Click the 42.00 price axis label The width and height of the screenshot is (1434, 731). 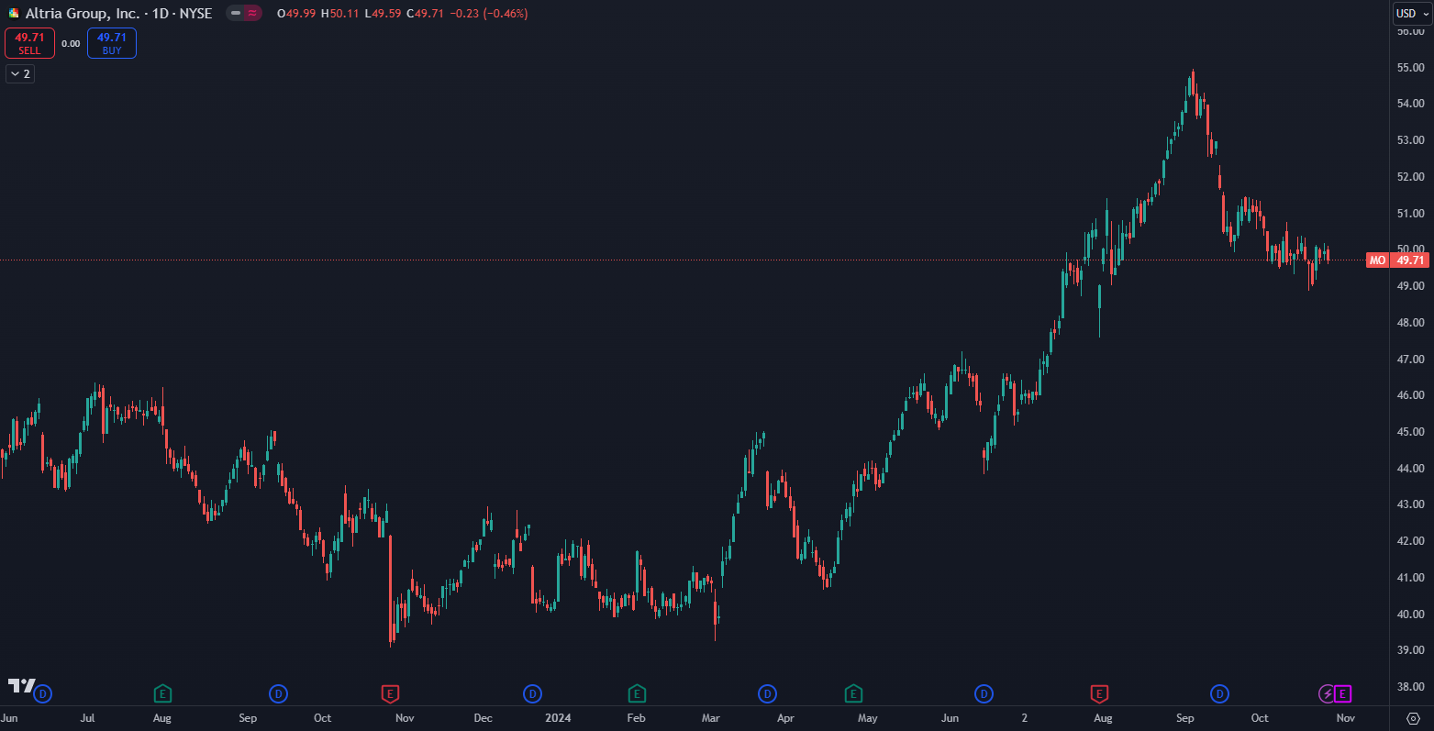pyautogui.click(x=1410, y=541)
